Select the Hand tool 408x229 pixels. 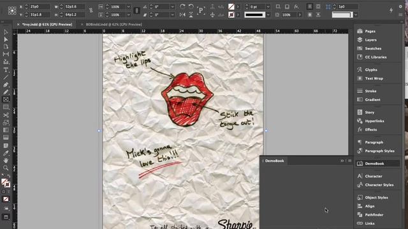(x=6, y=160)
